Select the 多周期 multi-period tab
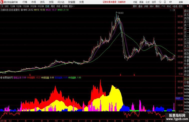Screen dimensions: 189x122 [64, 6]
